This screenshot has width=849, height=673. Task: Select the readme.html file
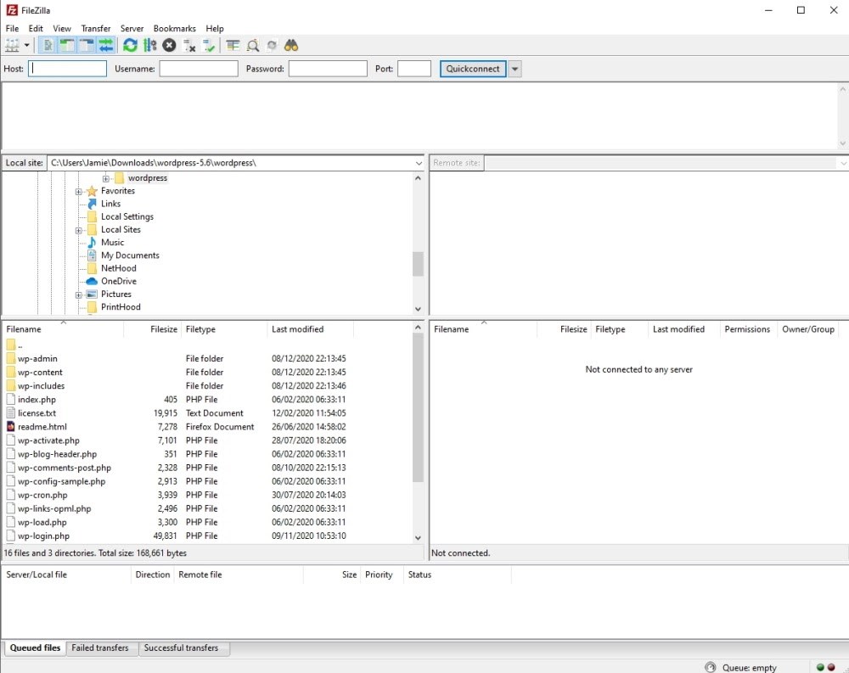pos(42,427)
